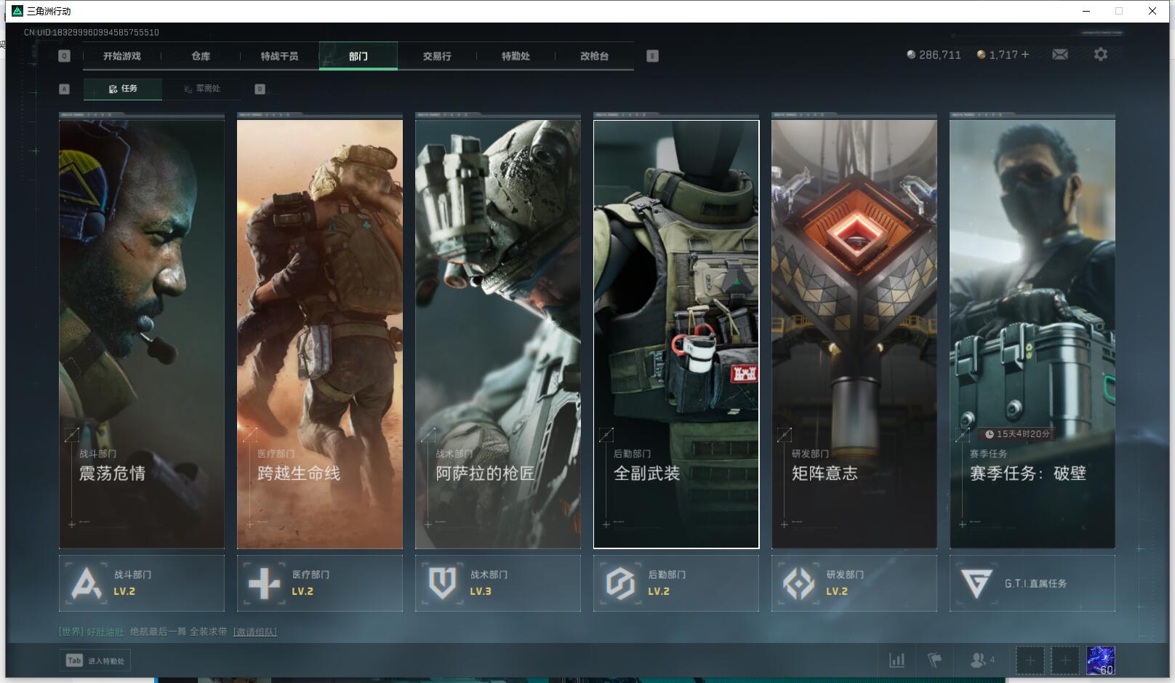Click the 研发部门 LV.2 button
The width and height of the screenshot is (1175, 683).
click(854, 583)
